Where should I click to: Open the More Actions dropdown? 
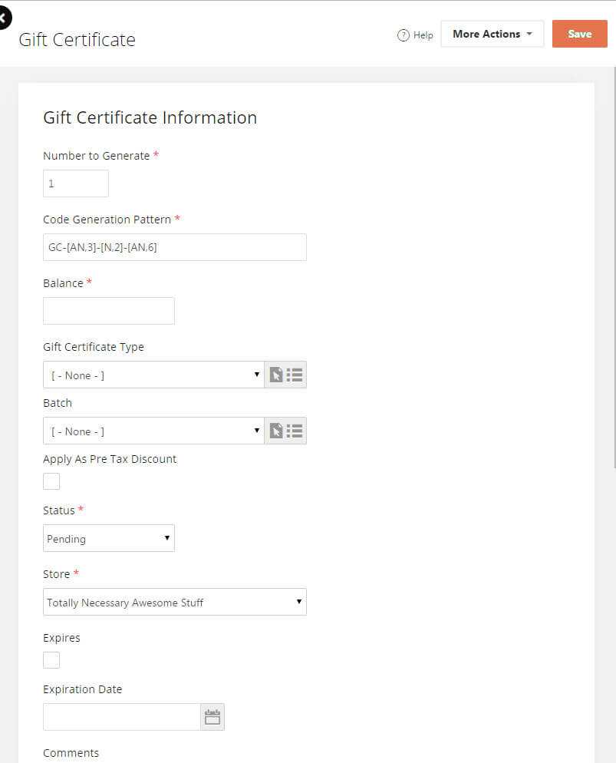[492, 34]
